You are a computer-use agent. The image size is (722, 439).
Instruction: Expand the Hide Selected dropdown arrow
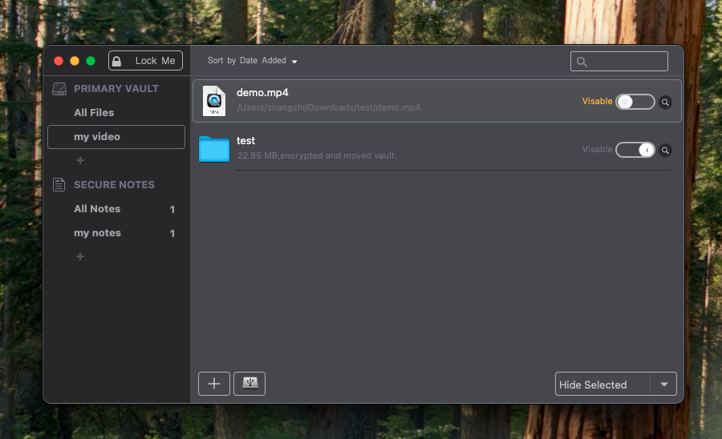tap(664, 385)
